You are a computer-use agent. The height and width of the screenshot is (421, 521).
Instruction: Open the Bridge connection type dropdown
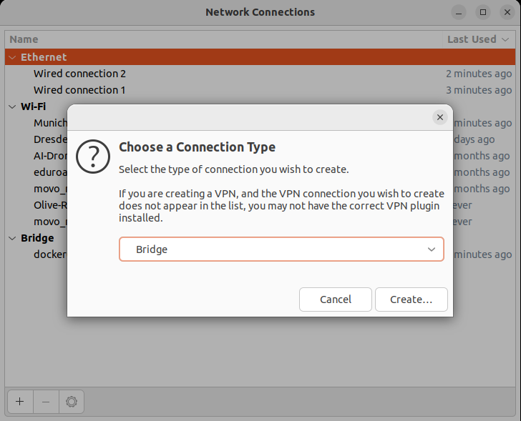point(281,249)
